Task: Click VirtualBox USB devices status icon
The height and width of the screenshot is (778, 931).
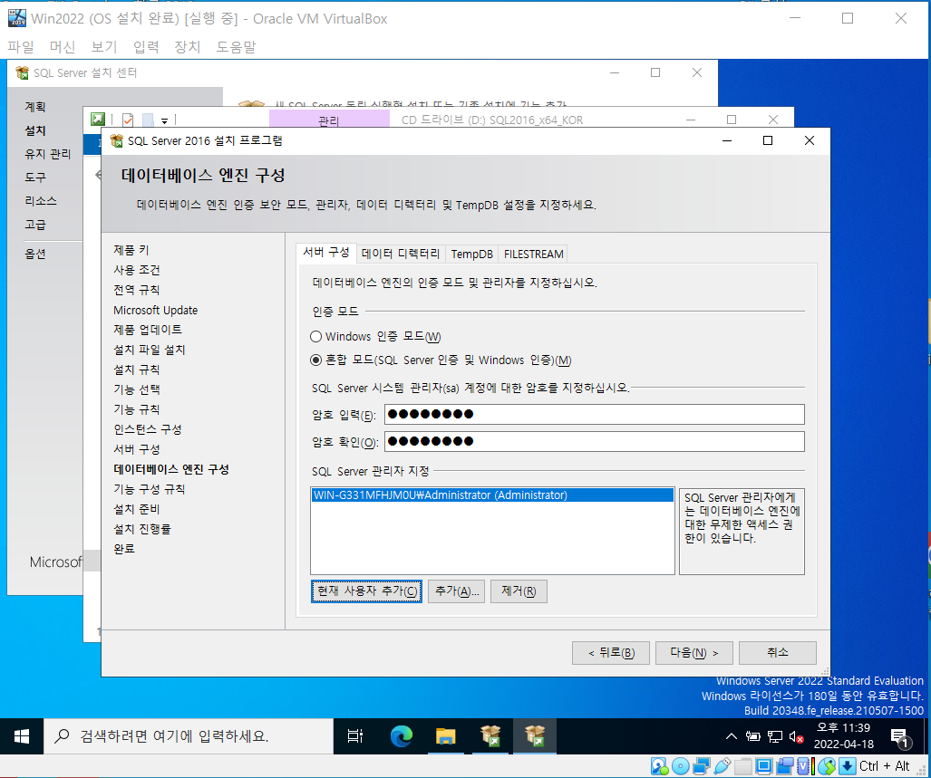Action: coord(722,765)
